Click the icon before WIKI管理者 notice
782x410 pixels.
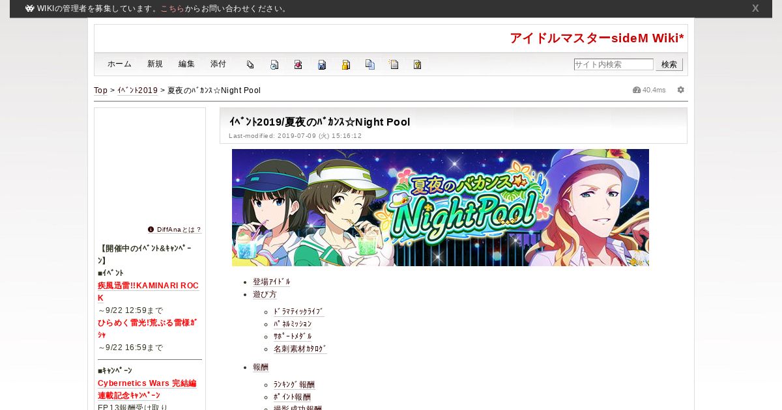coord(30,8)
